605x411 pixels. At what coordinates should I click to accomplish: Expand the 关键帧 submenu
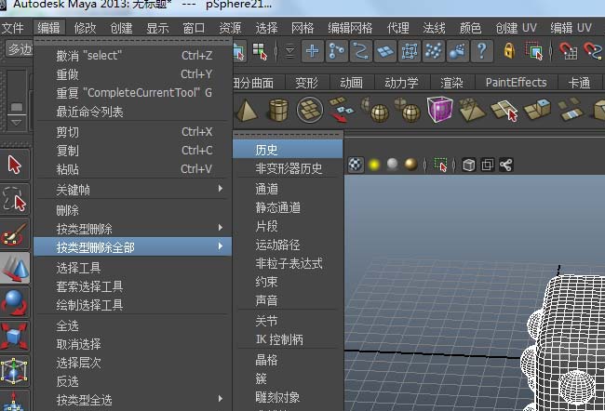click(x=130, y=190)
